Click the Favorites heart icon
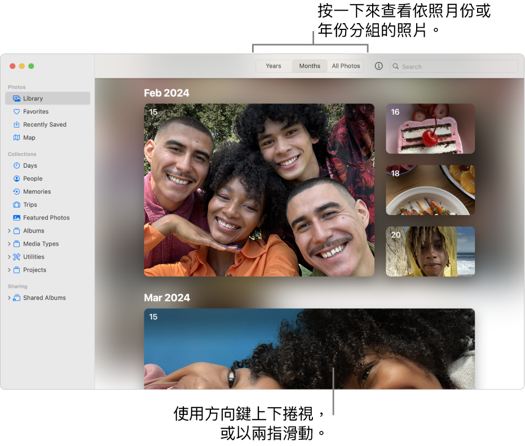This screenshot has width=525, height=446. pos(16,112)
